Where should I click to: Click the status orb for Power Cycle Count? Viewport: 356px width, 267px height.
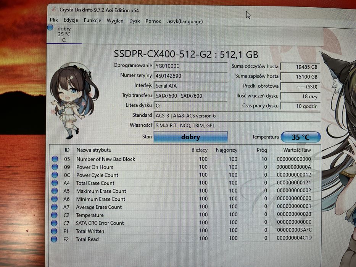point(55,175)
